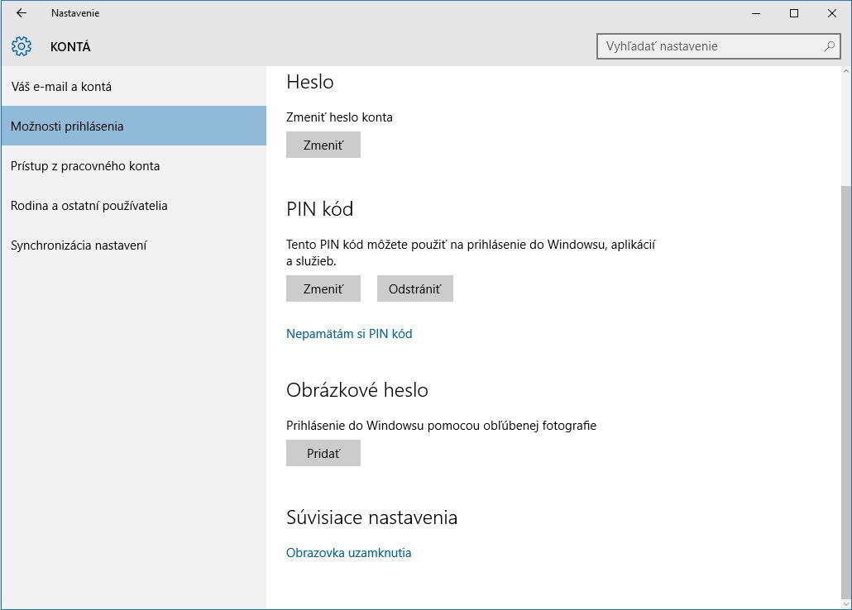Switch to Synchronizácia nastavení page
Screen dimensions: 852x610
[79, 245]
